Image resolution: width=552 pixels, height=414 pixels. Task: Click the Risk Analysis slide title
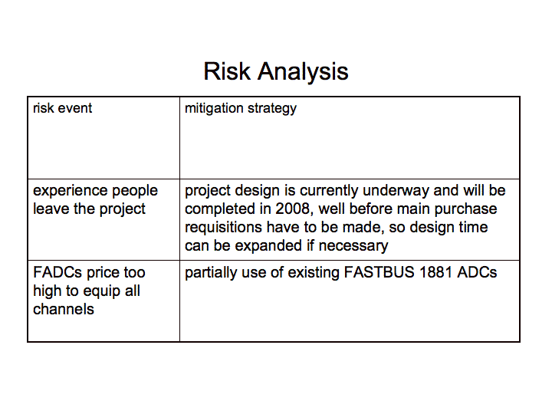coord(276,72)
